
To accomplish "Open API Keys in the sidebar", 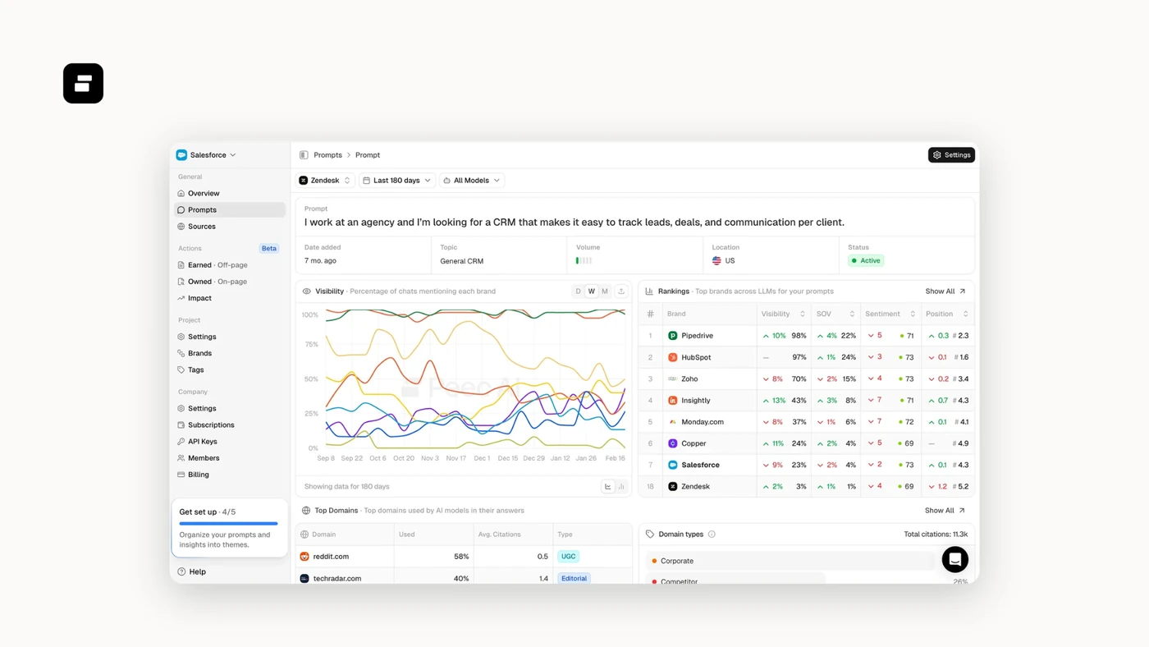I will (x=230, y=442).
